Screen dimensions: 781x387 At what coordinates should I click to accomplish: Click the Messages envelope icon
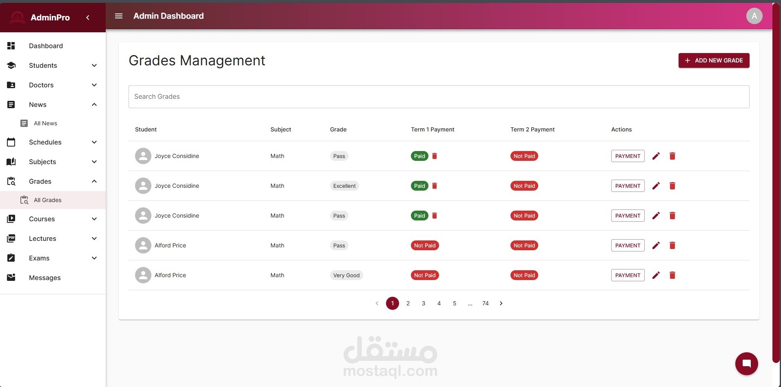click(11, 277)
